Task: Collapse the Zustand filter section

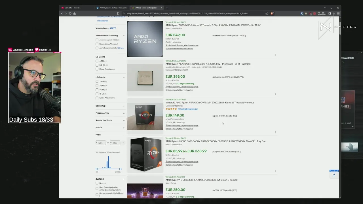Action: pos(124,179)
